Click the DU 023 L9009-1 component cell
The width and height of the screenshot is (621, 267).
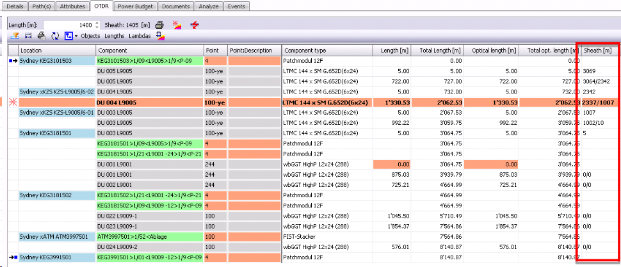click(150, 226)
